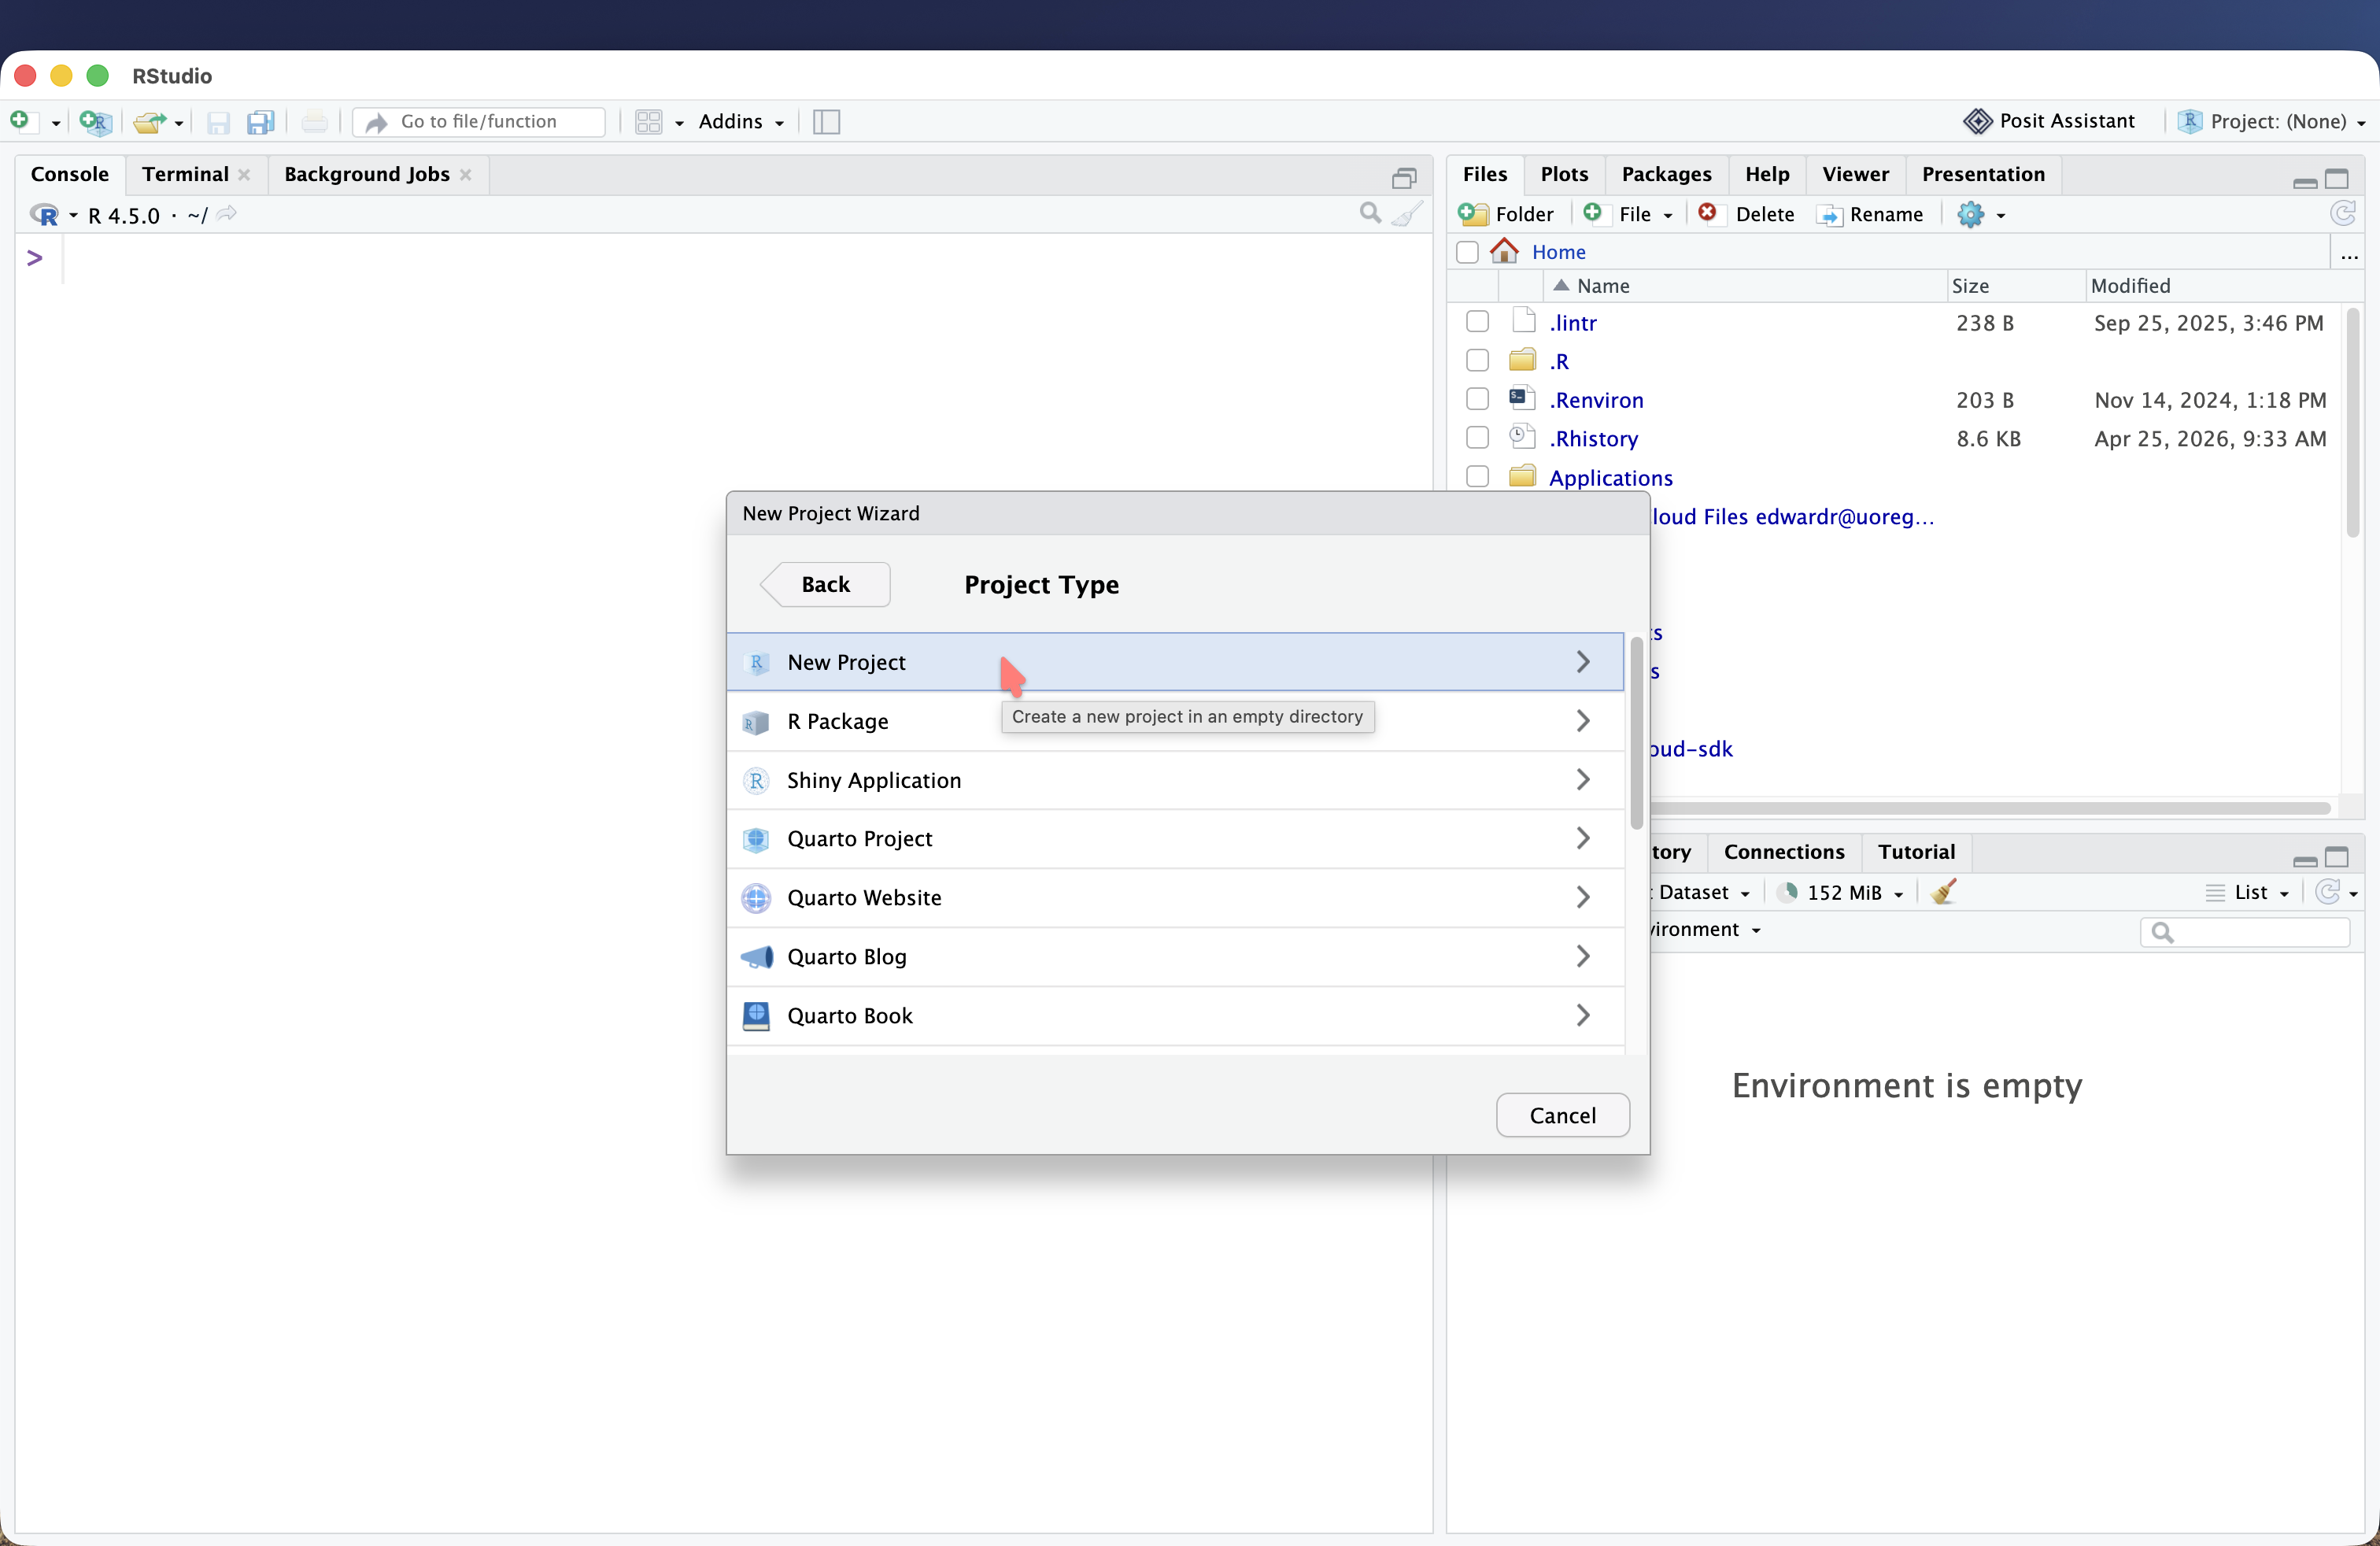
Task: Tick the .Renviron file checkbox
Action: click(x=1477, y=400)
